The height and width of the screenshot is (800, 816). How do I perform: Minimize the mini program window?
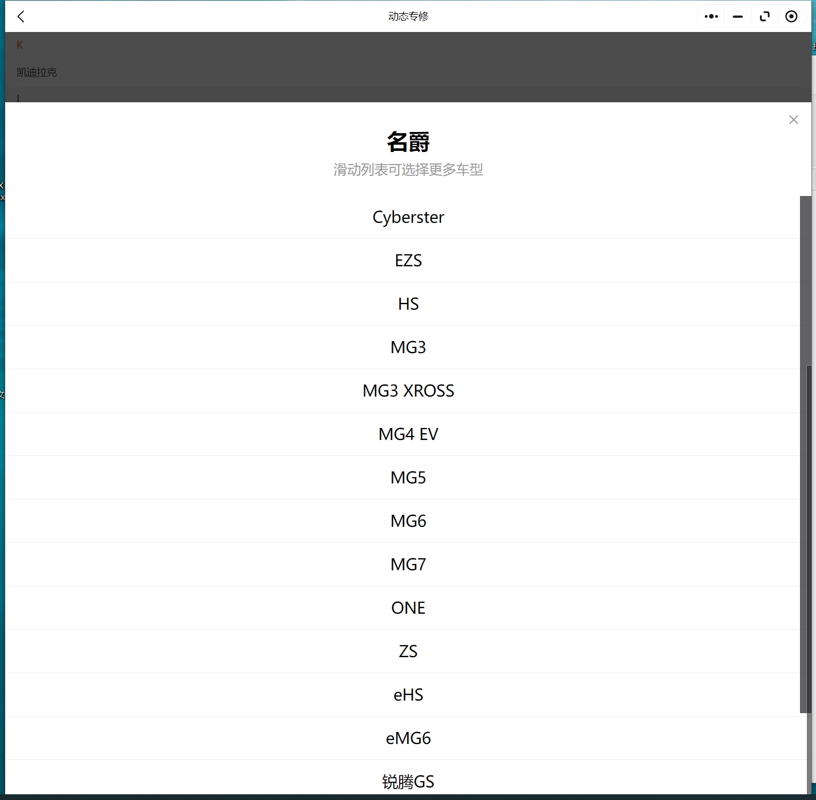coord(738,17)
